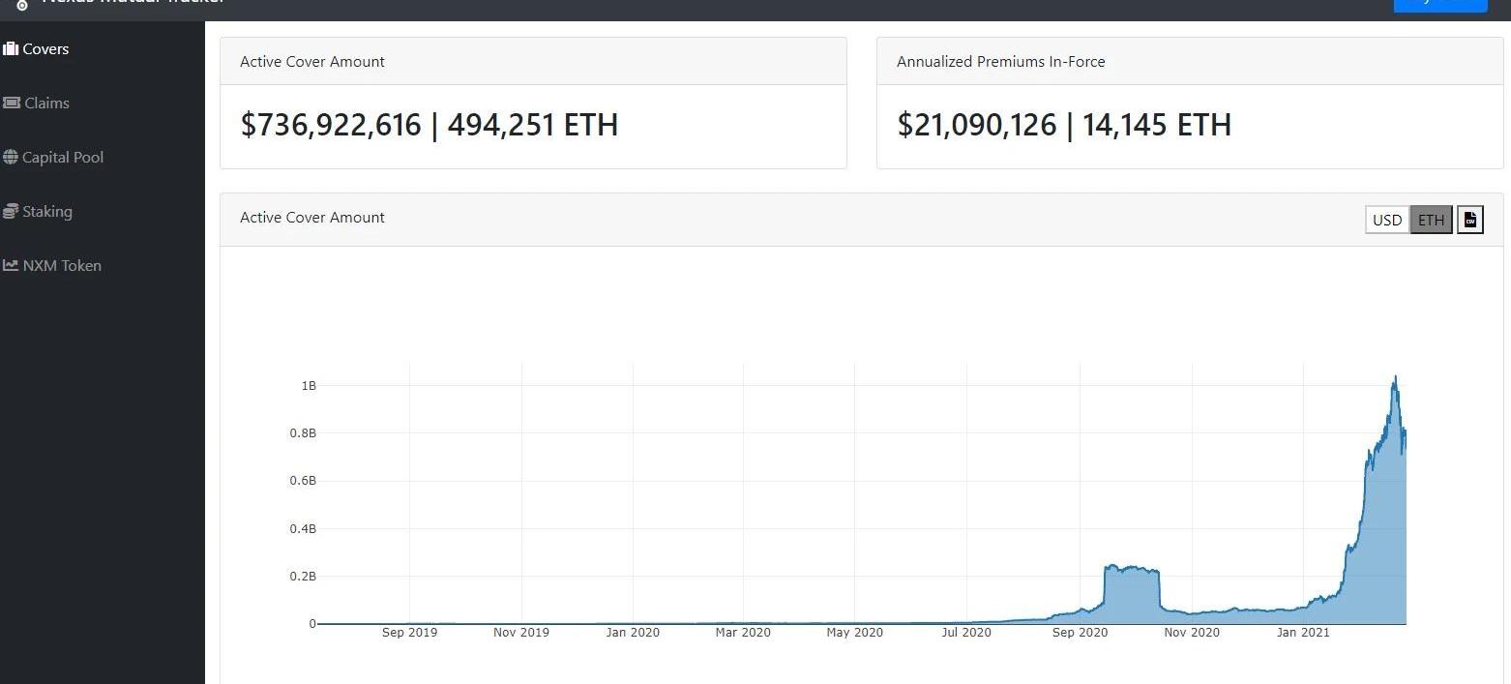Click the NXM Token chart icon
This screenshot has width=1511, height=684.
pyautogui.click(x=11, y=265)
